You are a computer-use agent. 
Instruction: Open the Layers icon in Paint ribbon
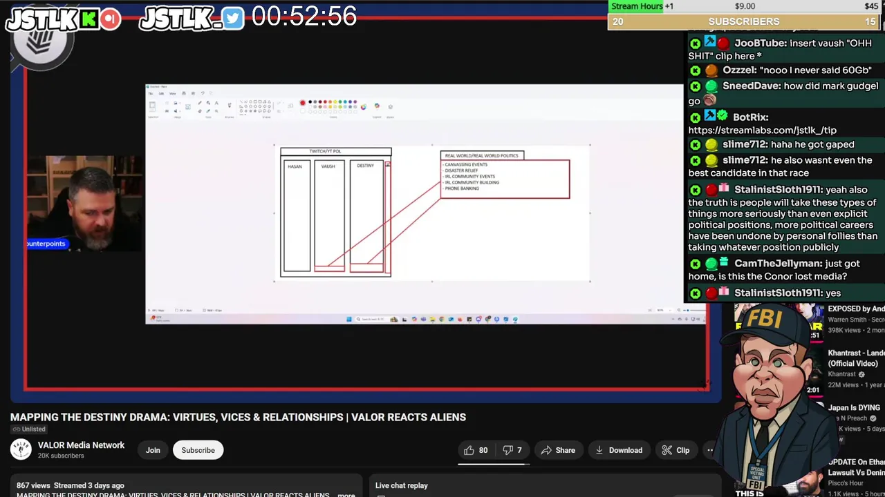(390, 107)
